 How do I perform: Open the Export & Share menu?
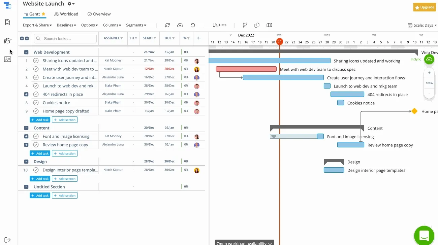[37, 25]
